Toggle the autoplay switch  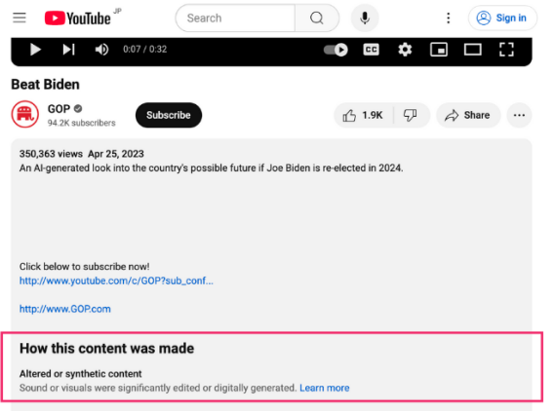[x=336, y=50]
